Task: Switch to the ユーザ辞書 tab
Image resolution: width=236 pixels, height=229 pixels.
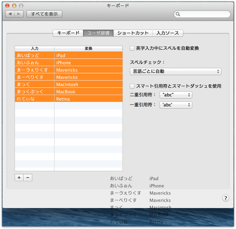Action: 98,33
